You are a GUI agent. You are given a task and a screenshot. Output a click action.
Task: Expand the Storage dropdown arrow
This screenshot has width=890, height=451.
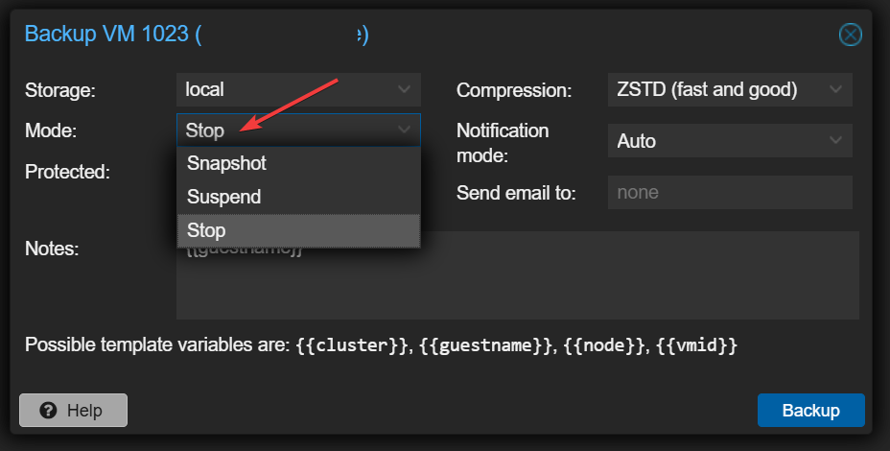point(405,90)
